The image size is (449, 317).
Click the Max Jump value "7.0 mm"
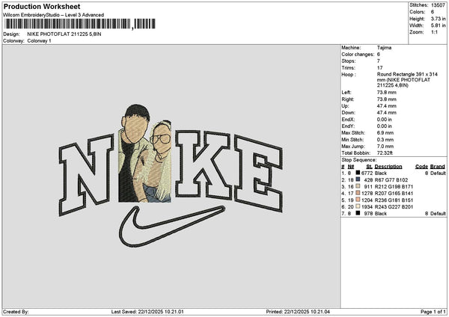(x=385, y=147)
